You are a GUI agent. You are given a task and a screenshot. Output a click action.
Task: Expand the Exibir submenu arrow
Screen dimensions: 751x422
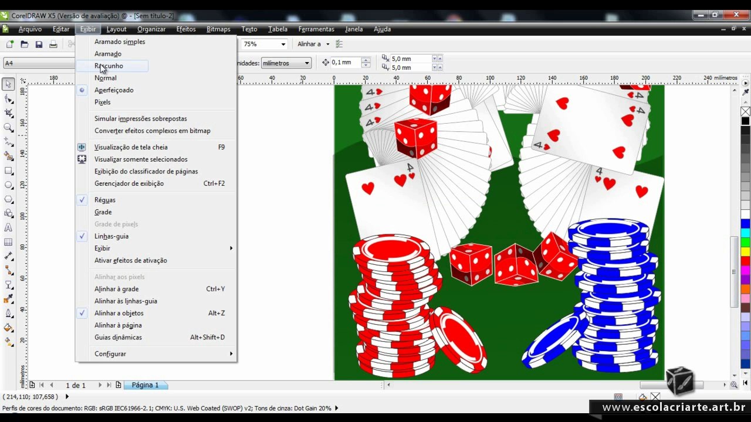231,249
